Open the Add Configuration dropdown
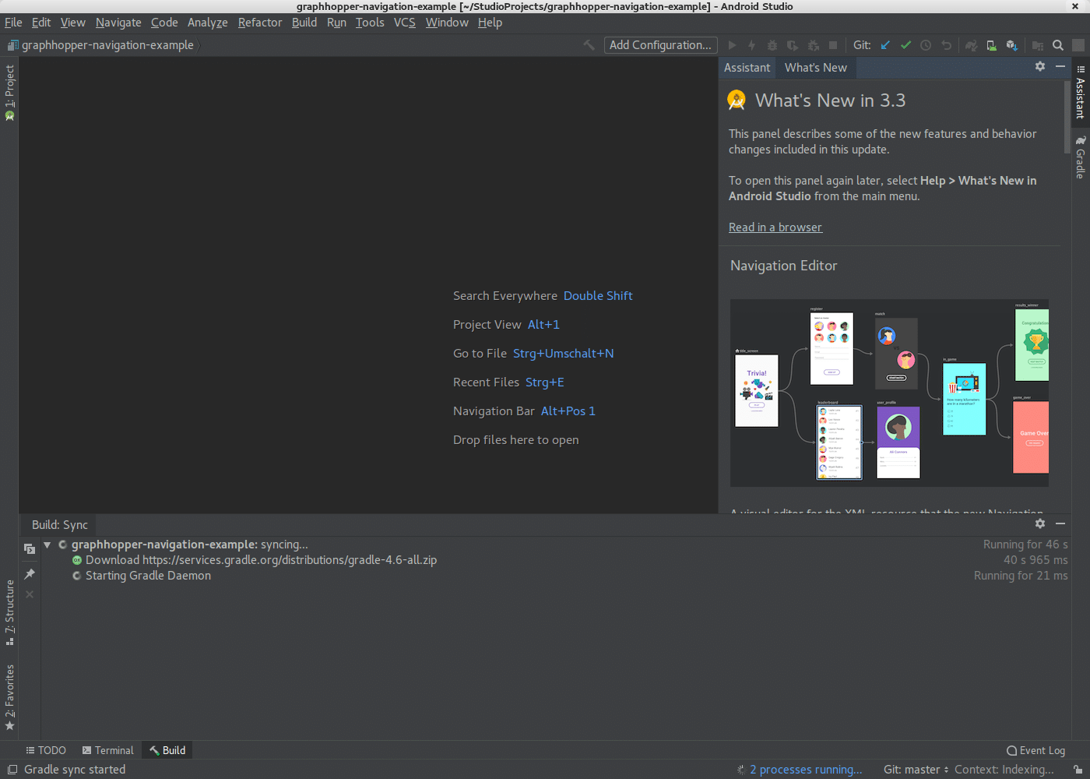 (x=660, y=45)
